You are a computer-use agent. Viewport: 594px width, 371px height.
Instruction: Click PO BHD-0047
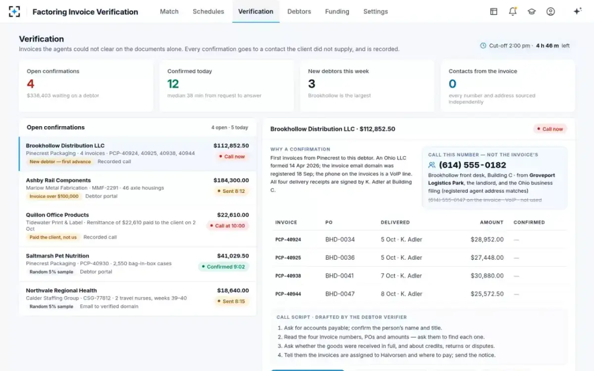pos(340,294)
